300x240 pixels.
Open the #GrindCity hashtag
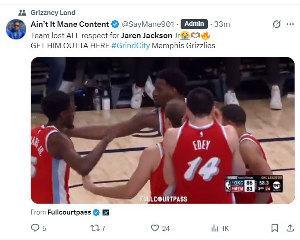click(x=131, y=45)
